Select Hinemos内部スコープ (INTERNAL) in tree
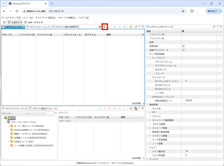 pos(32,130)
